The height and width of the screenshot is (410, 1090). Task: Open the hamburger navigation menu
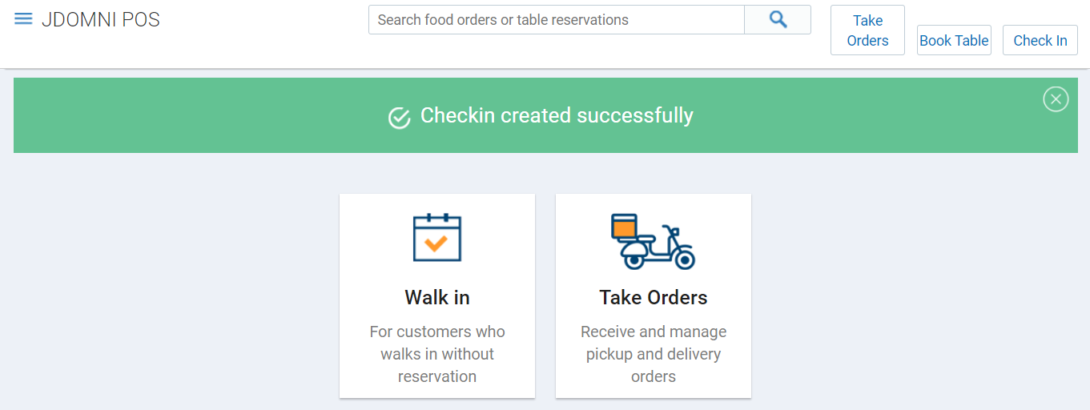(x=23, y=19)
